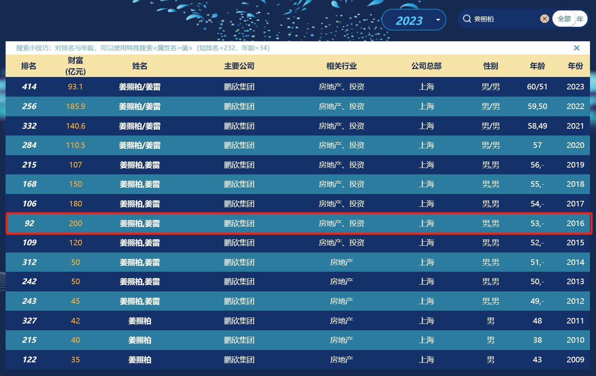
Task: Click wealth value 93.1
Action: tap(75, 87)
